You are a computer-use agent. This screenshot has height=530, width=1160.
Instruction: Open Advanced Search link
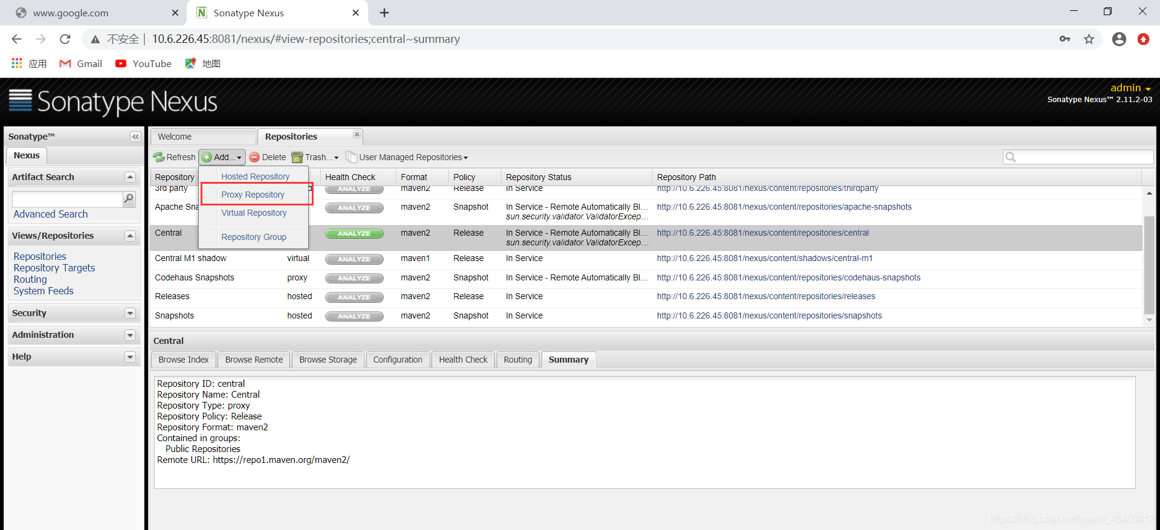tap(51, 214)
